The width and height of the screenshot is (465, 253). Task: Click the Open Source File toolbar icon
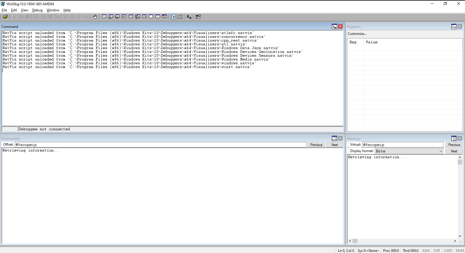tap(5, 17)
